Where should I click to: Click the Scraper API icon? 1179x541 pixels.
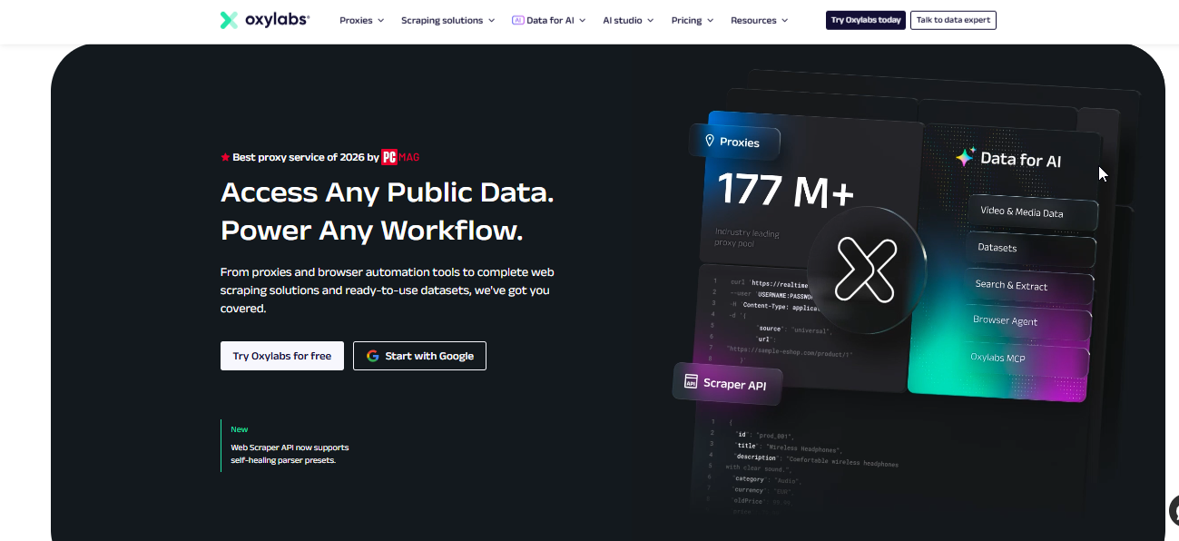point(691,381)
